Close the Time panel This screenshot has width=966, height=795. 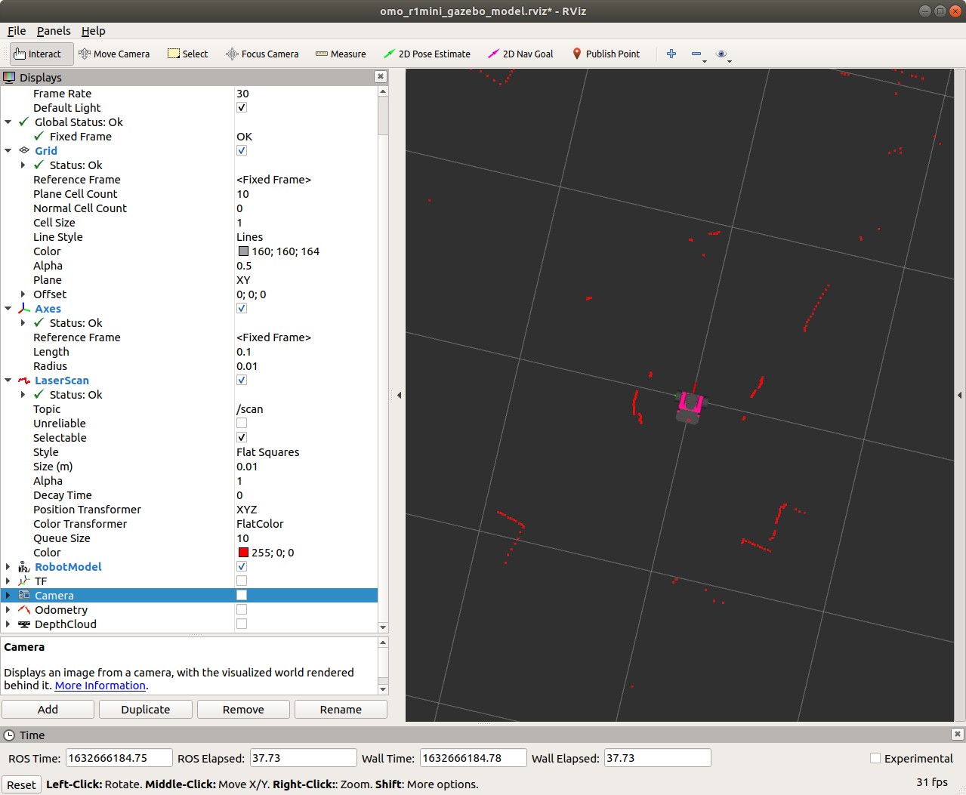958,734
